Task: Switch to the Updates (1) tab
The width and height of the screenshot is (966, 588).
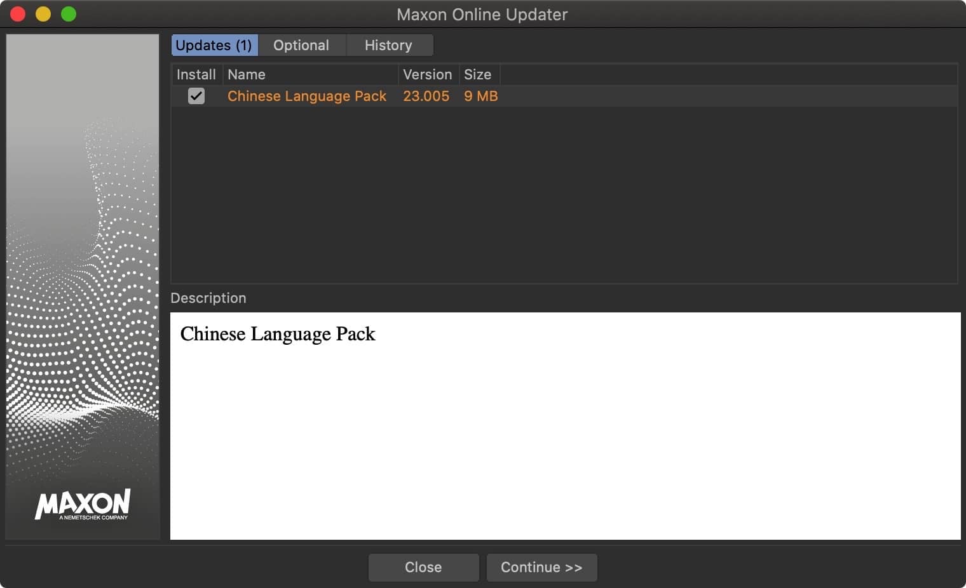Action: coord(214,45)
